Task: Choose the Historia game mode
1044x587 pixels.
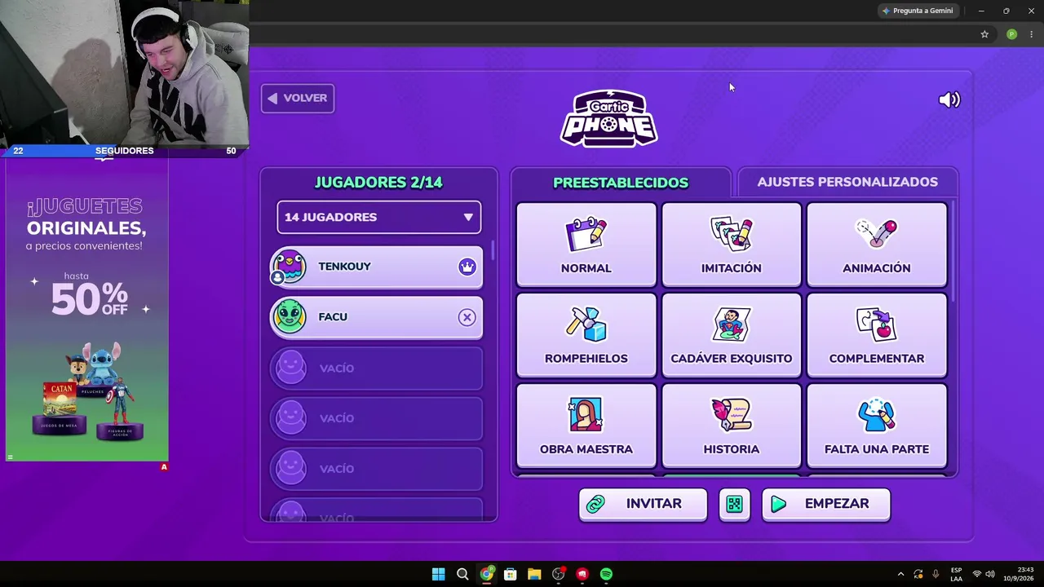Action: (x=732, y=426)
